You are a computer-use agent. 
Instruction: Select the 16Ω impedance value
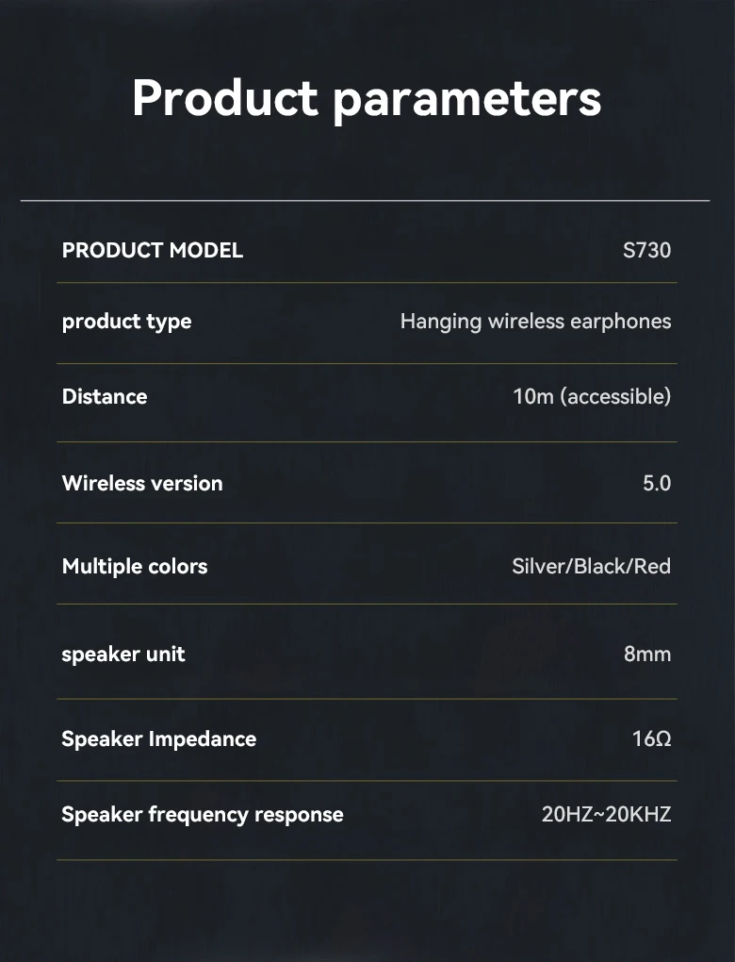[652, 738]
